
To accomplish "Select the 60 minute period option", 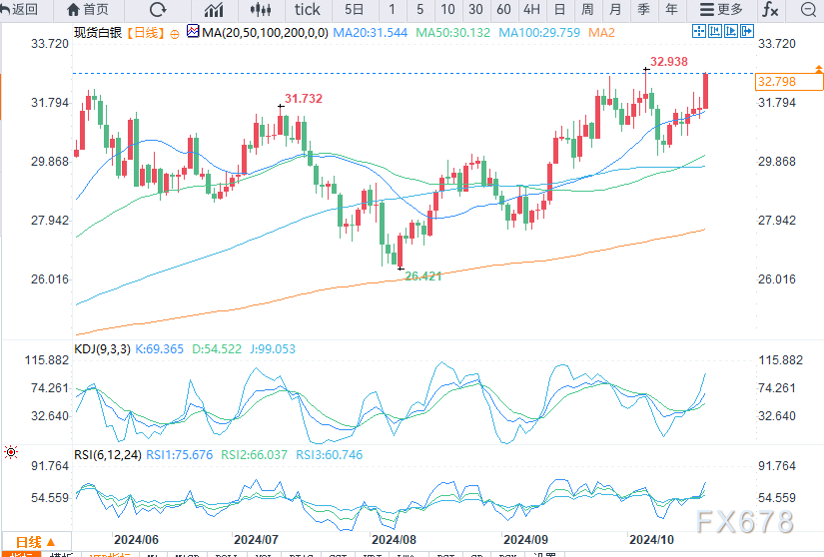I will click(x=503, y=10).
